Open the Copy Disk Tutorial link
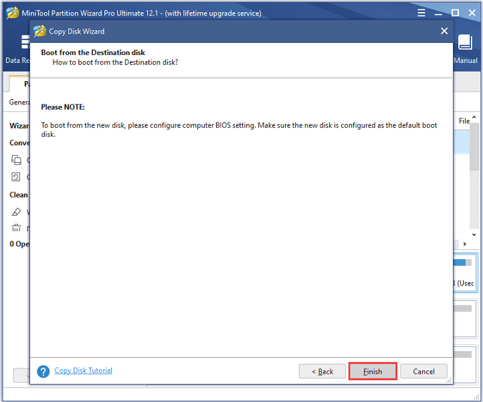Viewport: 483px width, 402px height. coord(83,371)
